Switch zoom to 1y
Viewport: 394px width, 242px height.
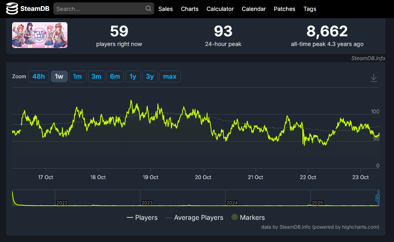coord(133,76)
